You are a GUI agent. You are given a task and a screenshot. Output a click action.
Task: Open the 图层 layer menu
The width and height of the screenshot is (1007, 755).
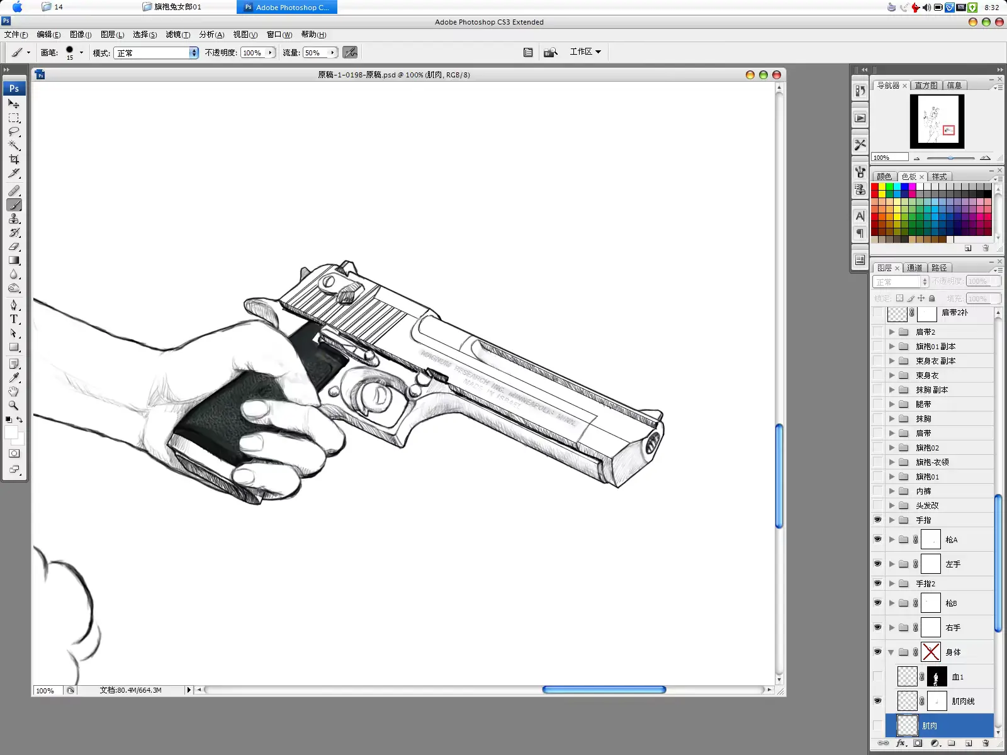click(x=113, y=35)
